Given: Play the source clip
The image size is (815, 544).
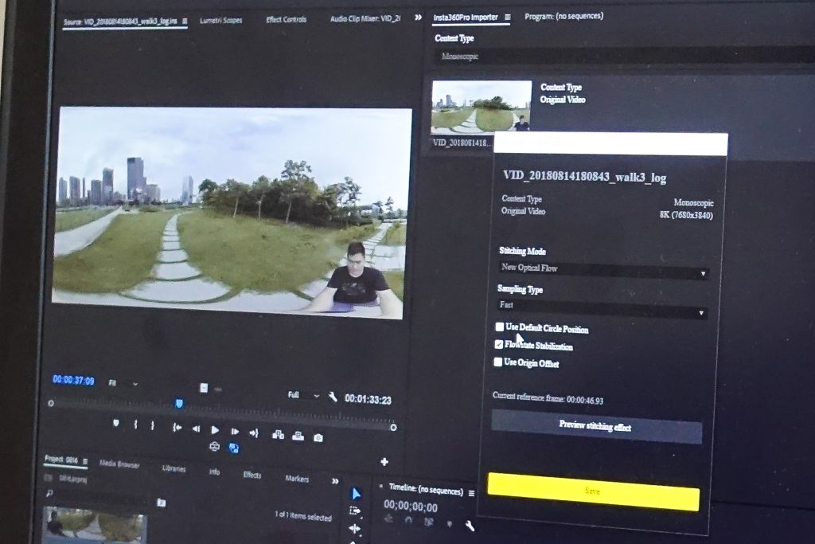Looking at the screenshot, I should pyautogui.click(x=215, y=429).
